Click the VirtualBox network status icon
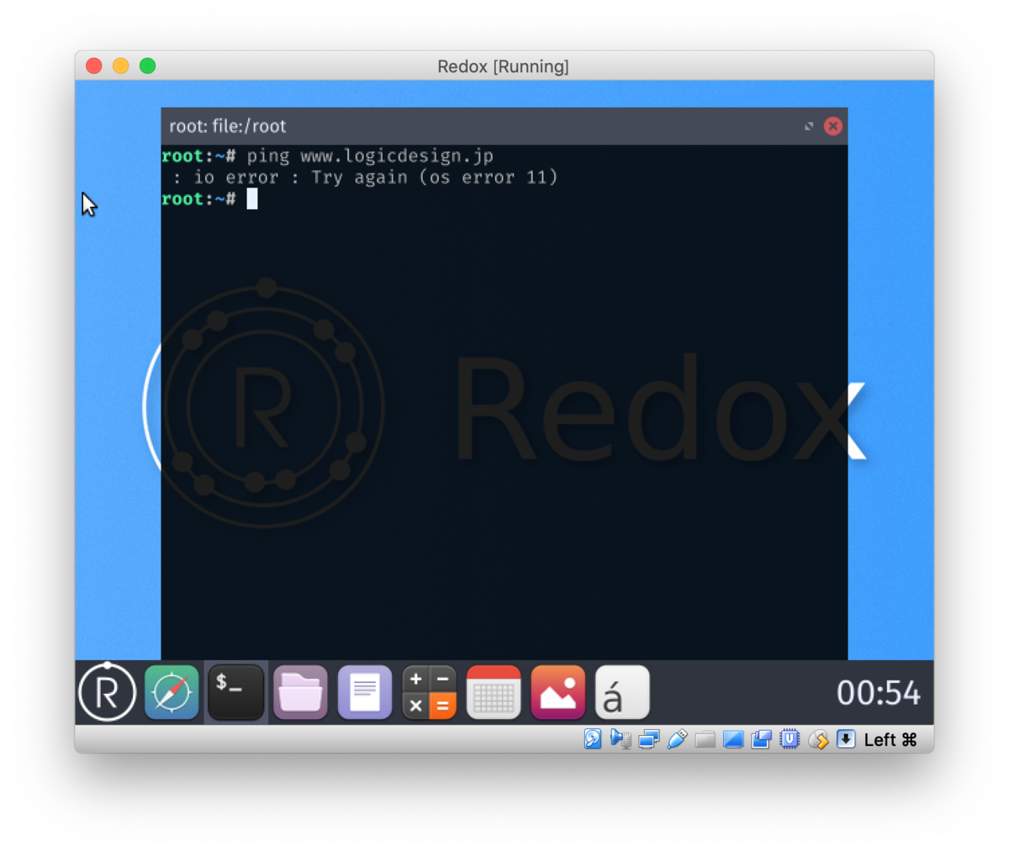This screenshot has height=852, width=1009. point(648,739)
